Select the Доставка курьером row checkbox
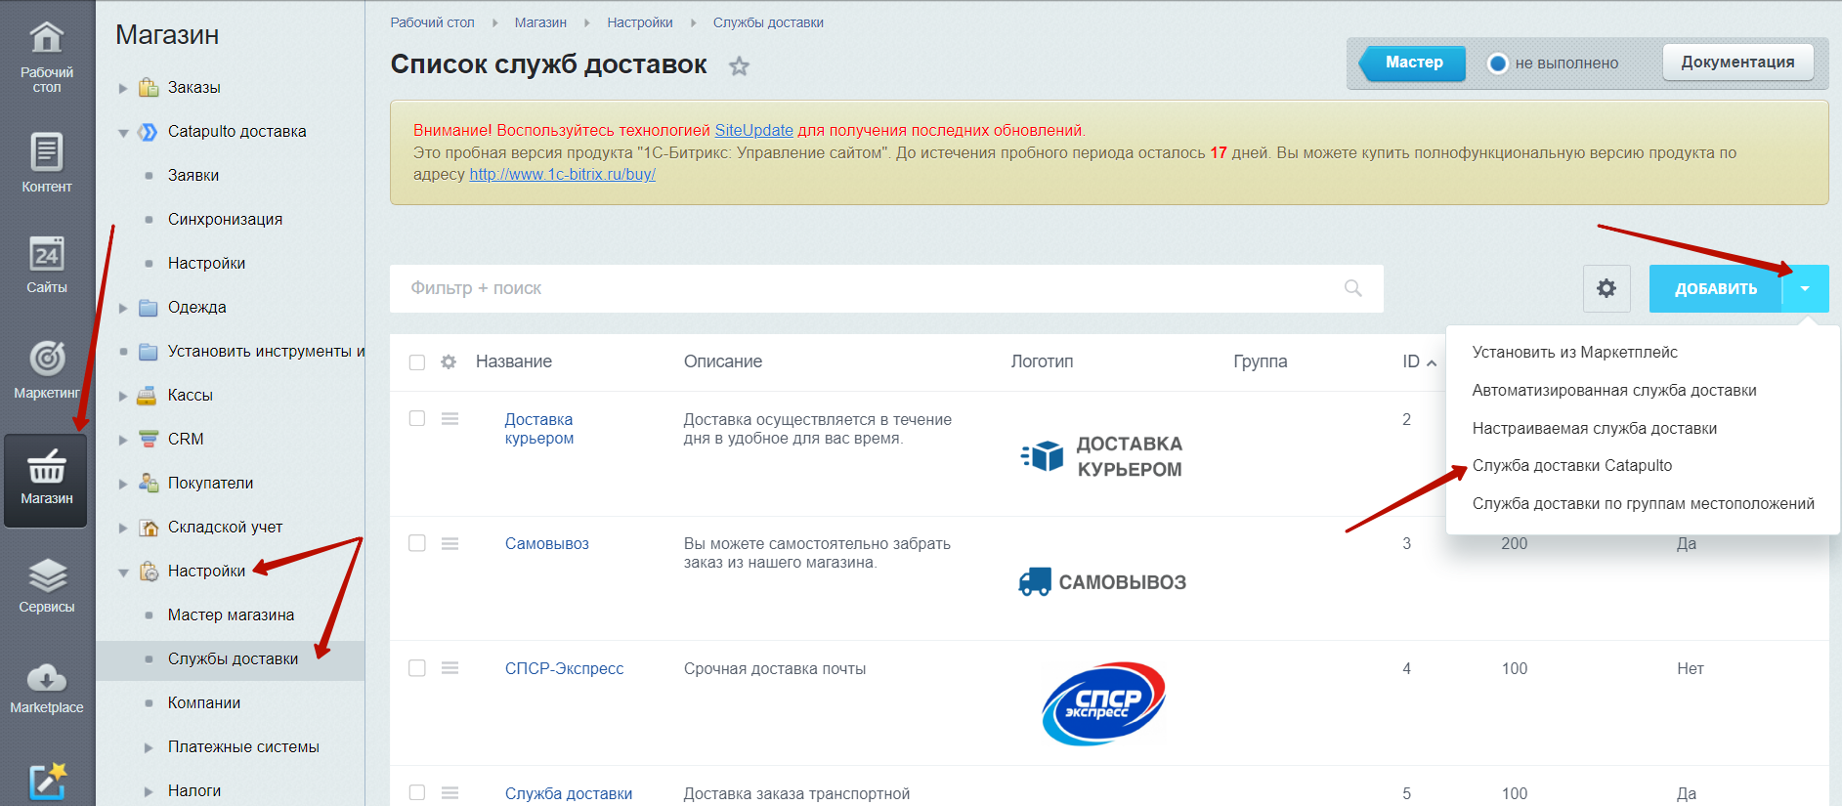 pyautogui.click(x=417, y=418)
